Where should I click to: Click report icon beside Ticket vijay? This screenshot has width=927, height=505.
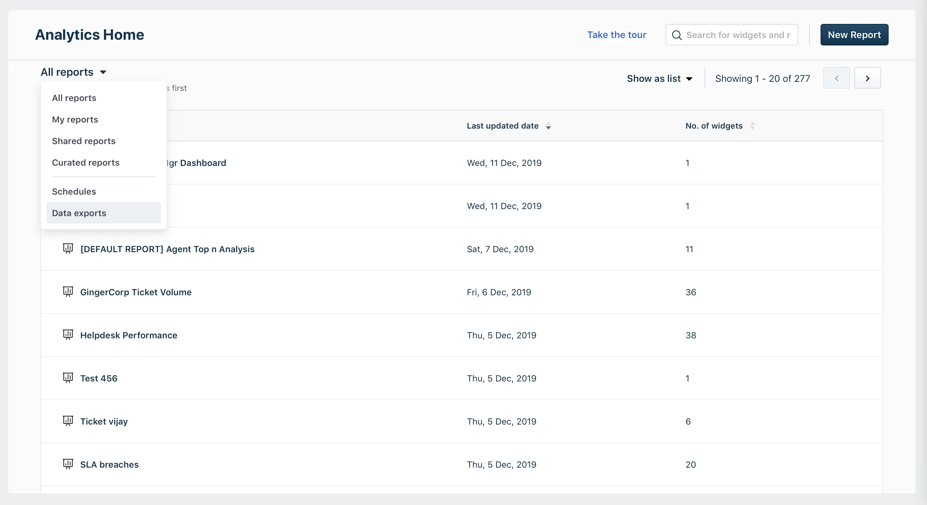click(68, 420)
